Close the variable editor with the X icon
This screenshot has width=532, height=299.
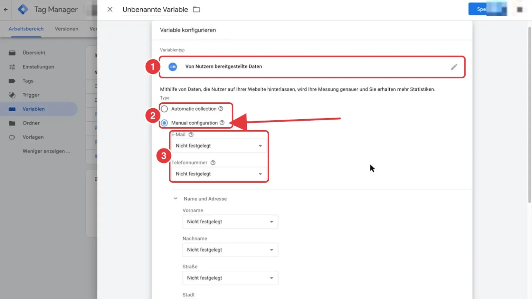110,9
